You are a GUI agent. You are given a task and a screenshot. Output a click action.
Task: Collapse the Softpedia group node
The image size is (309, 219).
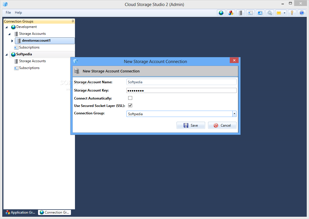(7, 54)
